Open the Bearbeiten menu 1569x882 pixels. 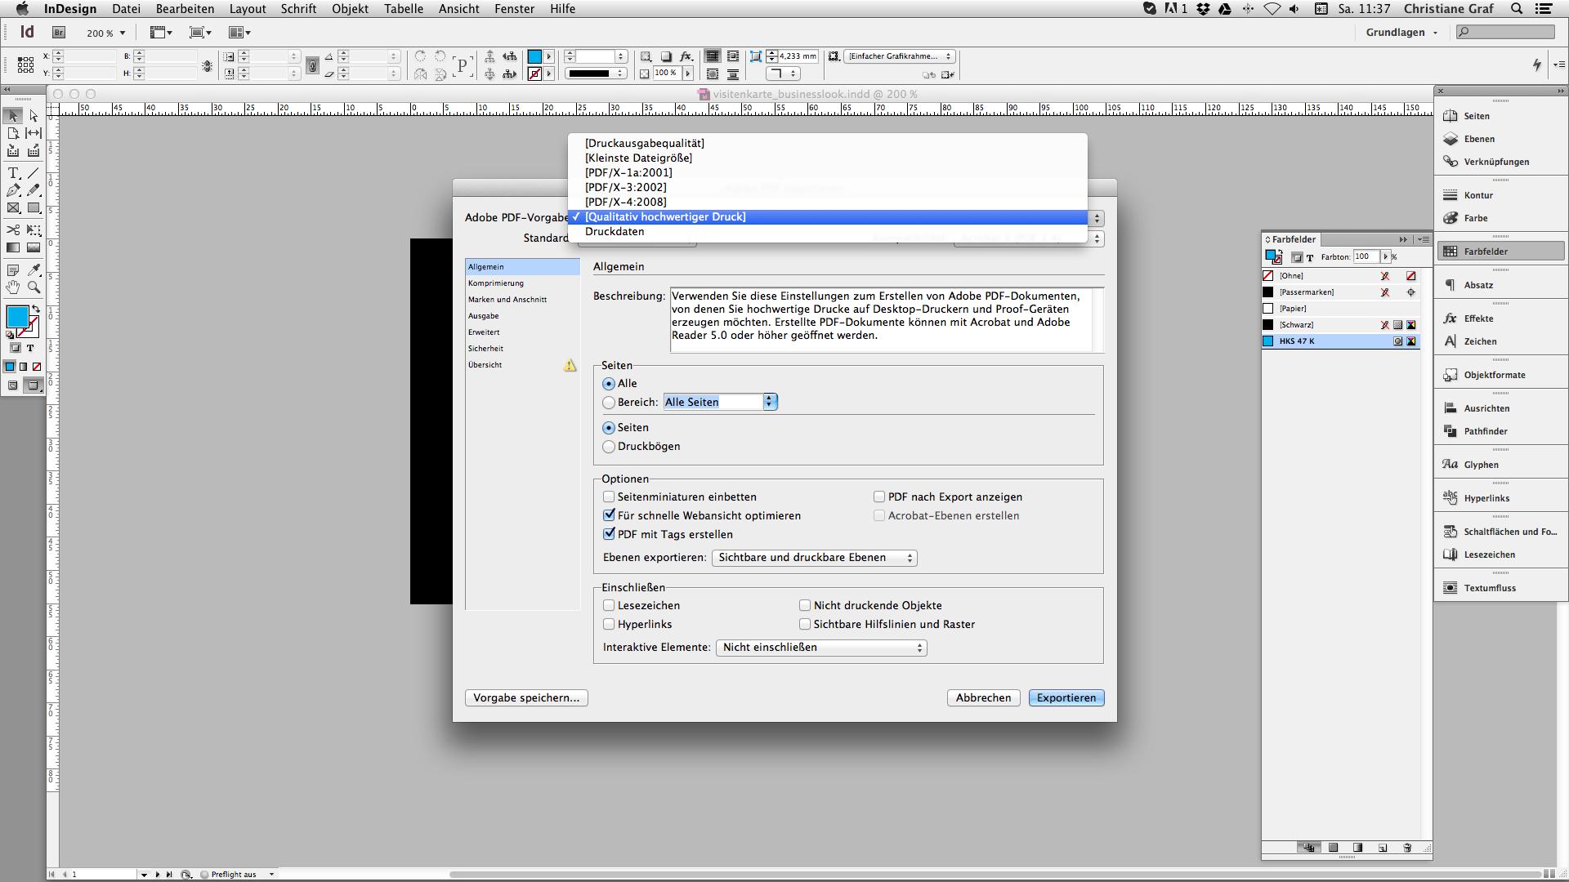click(x=185, y=9)
